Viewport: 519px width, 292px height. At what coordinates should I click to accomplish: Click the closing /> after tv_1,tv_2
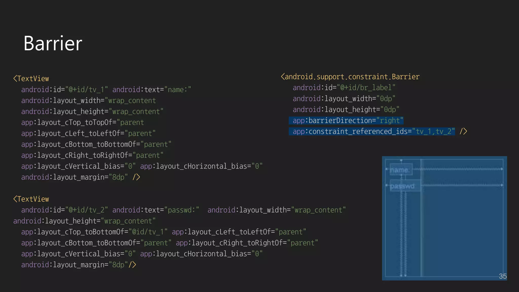point(463,132)
